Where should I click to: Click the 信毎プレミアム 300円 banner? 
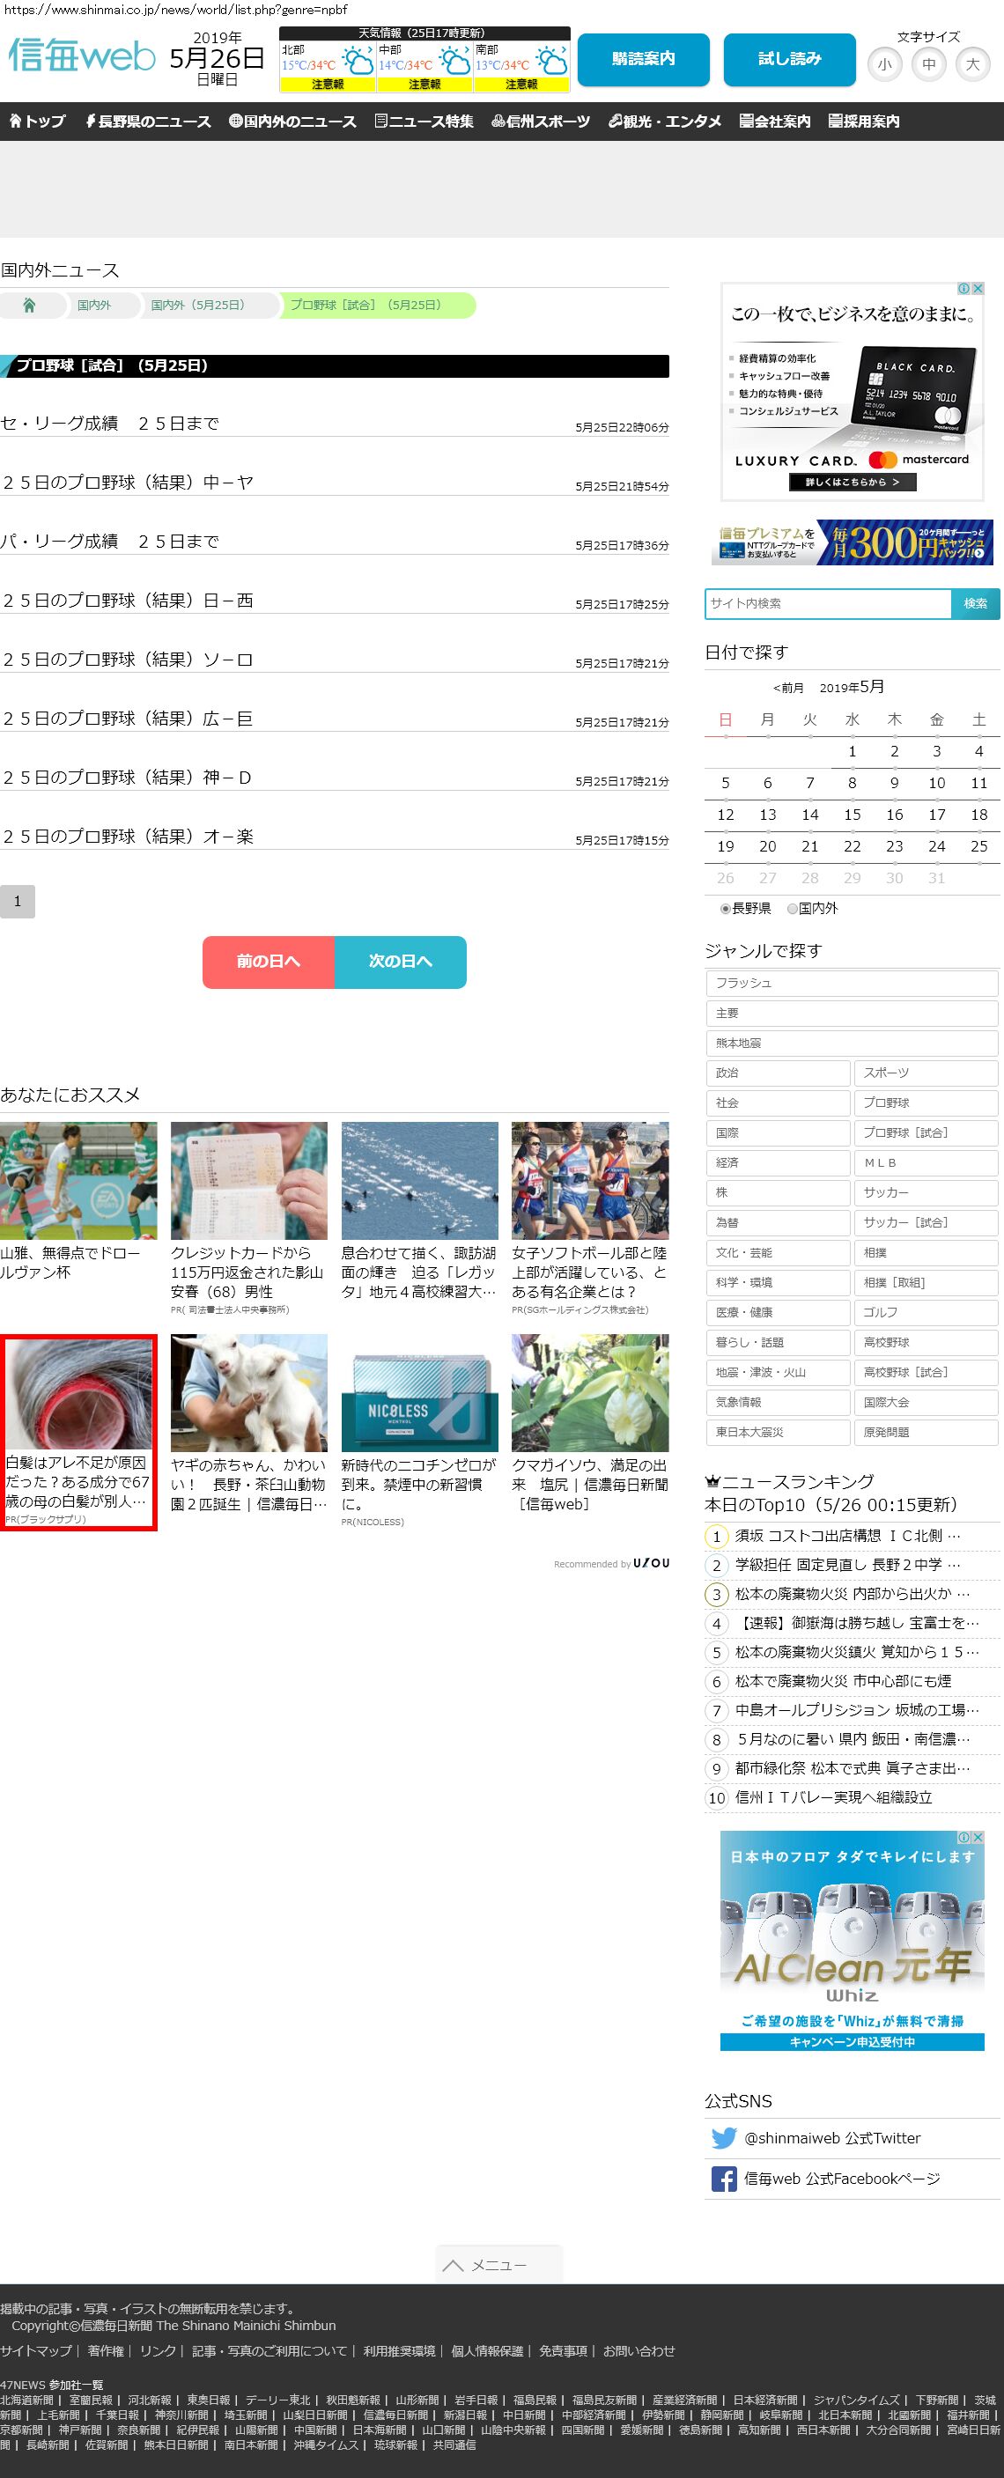(x=852, y=542)
